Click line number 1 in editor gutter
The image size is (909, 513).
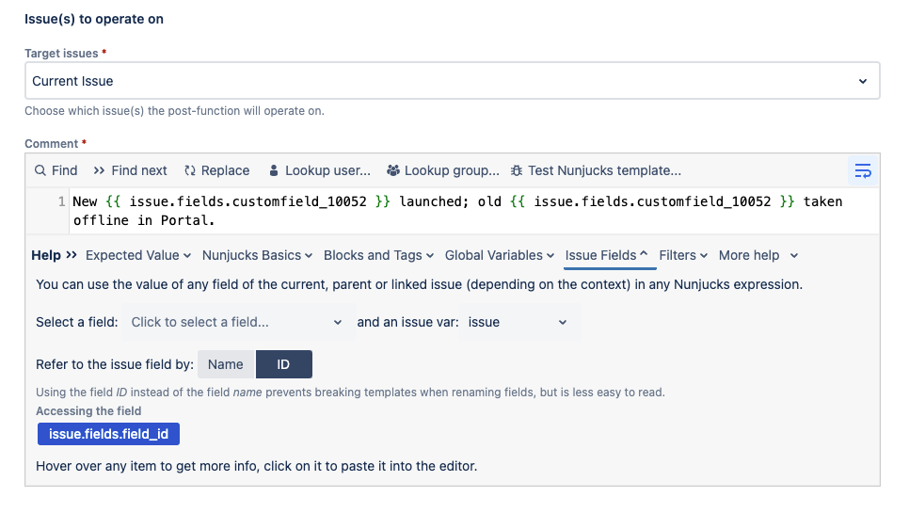[x=61, y=201]
